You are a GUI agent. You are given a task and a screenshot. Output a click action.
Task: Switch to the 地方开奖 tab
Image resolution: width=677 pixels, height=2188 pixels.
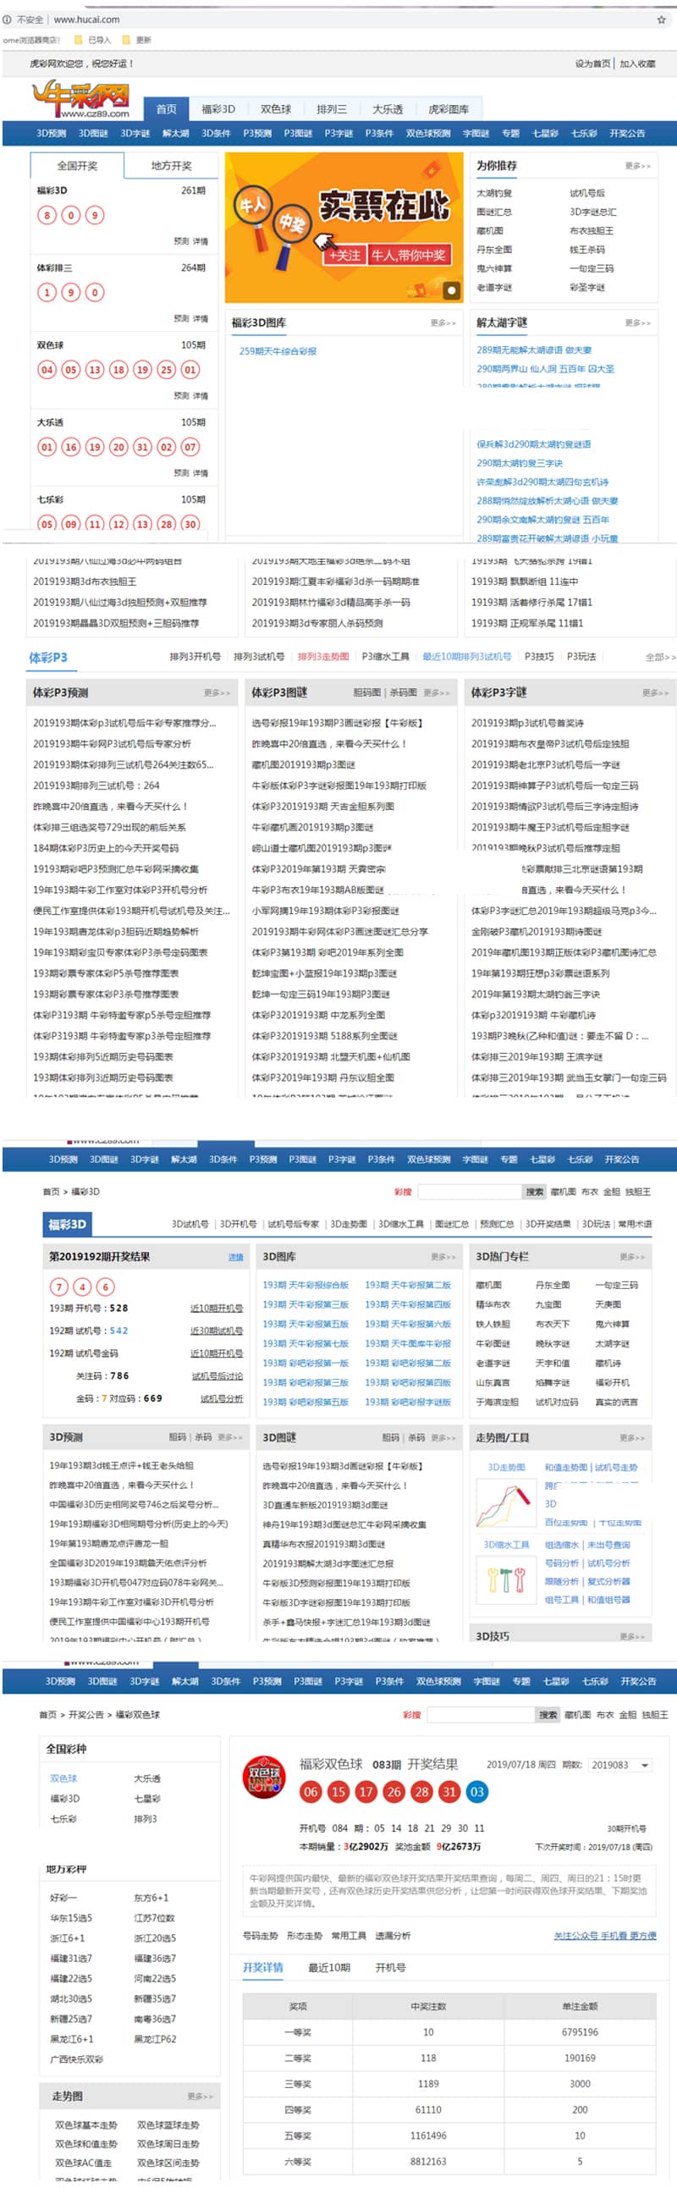pos(171,166)
